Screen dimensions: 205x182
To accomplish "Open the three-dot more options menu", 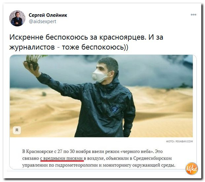I will [x=193, y=15].
